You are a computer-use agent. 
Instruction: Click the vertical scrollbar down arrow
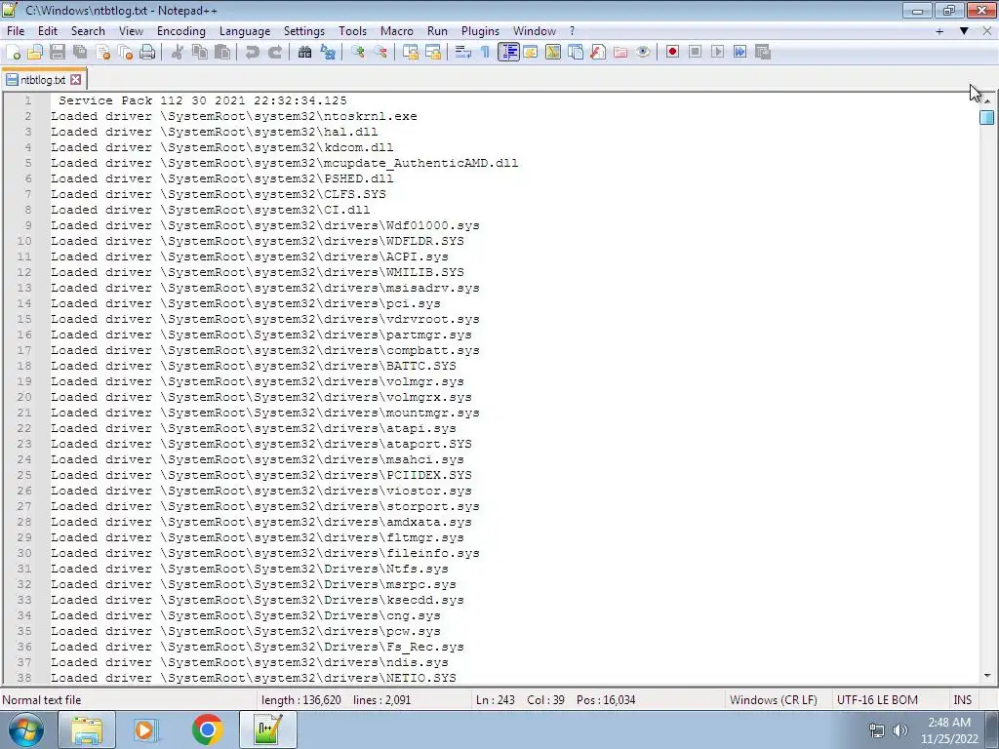987,676
